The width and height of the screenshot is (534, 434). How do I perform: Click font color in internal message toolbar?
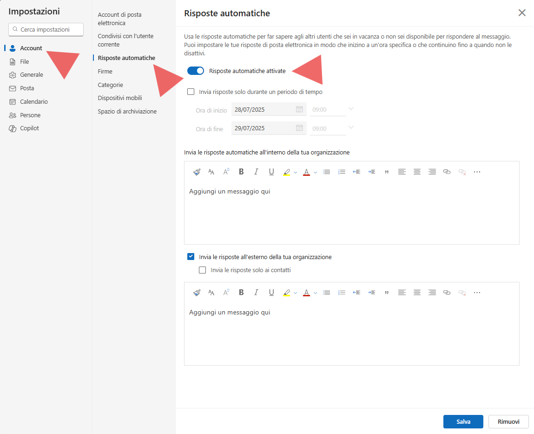pos(307,172)
